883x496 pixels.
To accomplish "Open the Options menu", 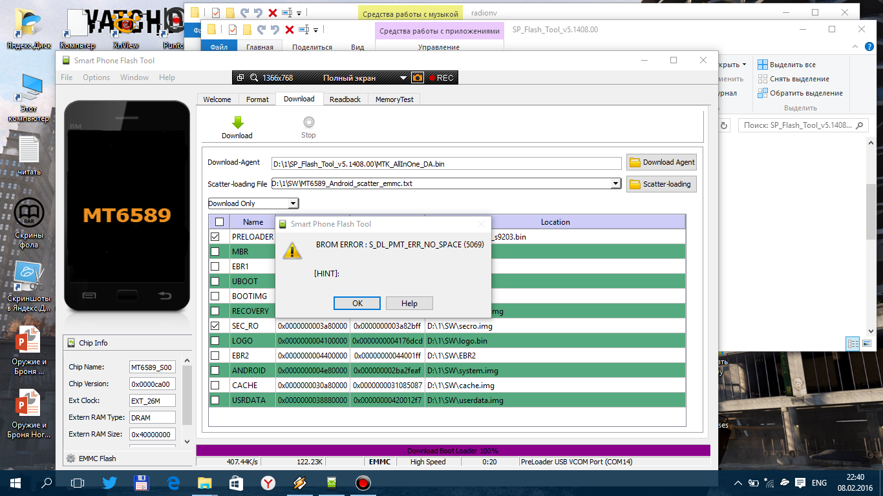I will 96,77.
